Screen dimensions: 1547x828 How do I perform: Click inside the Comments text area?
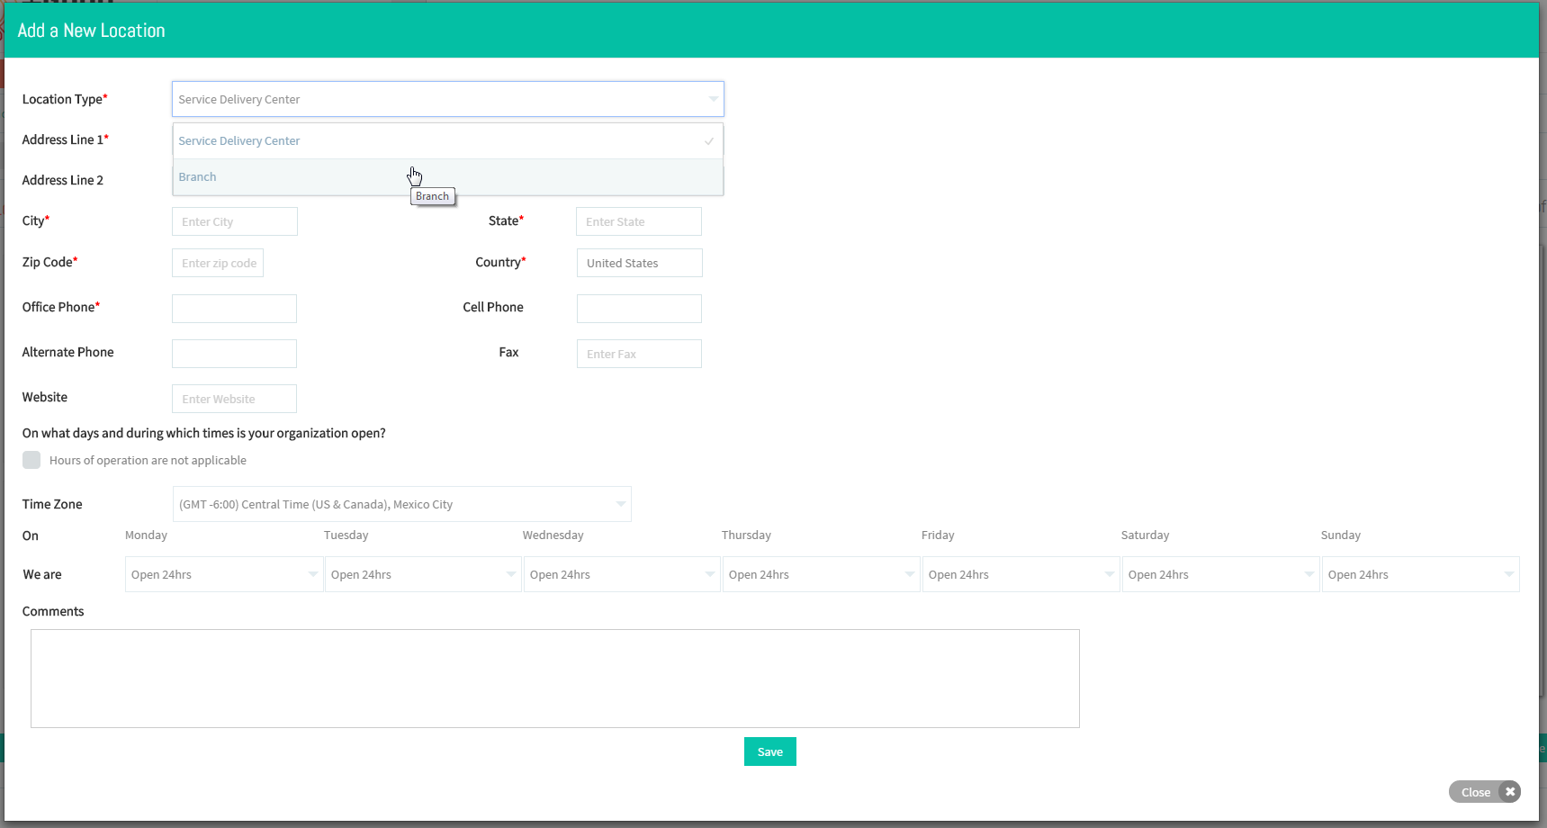point(555,679)
